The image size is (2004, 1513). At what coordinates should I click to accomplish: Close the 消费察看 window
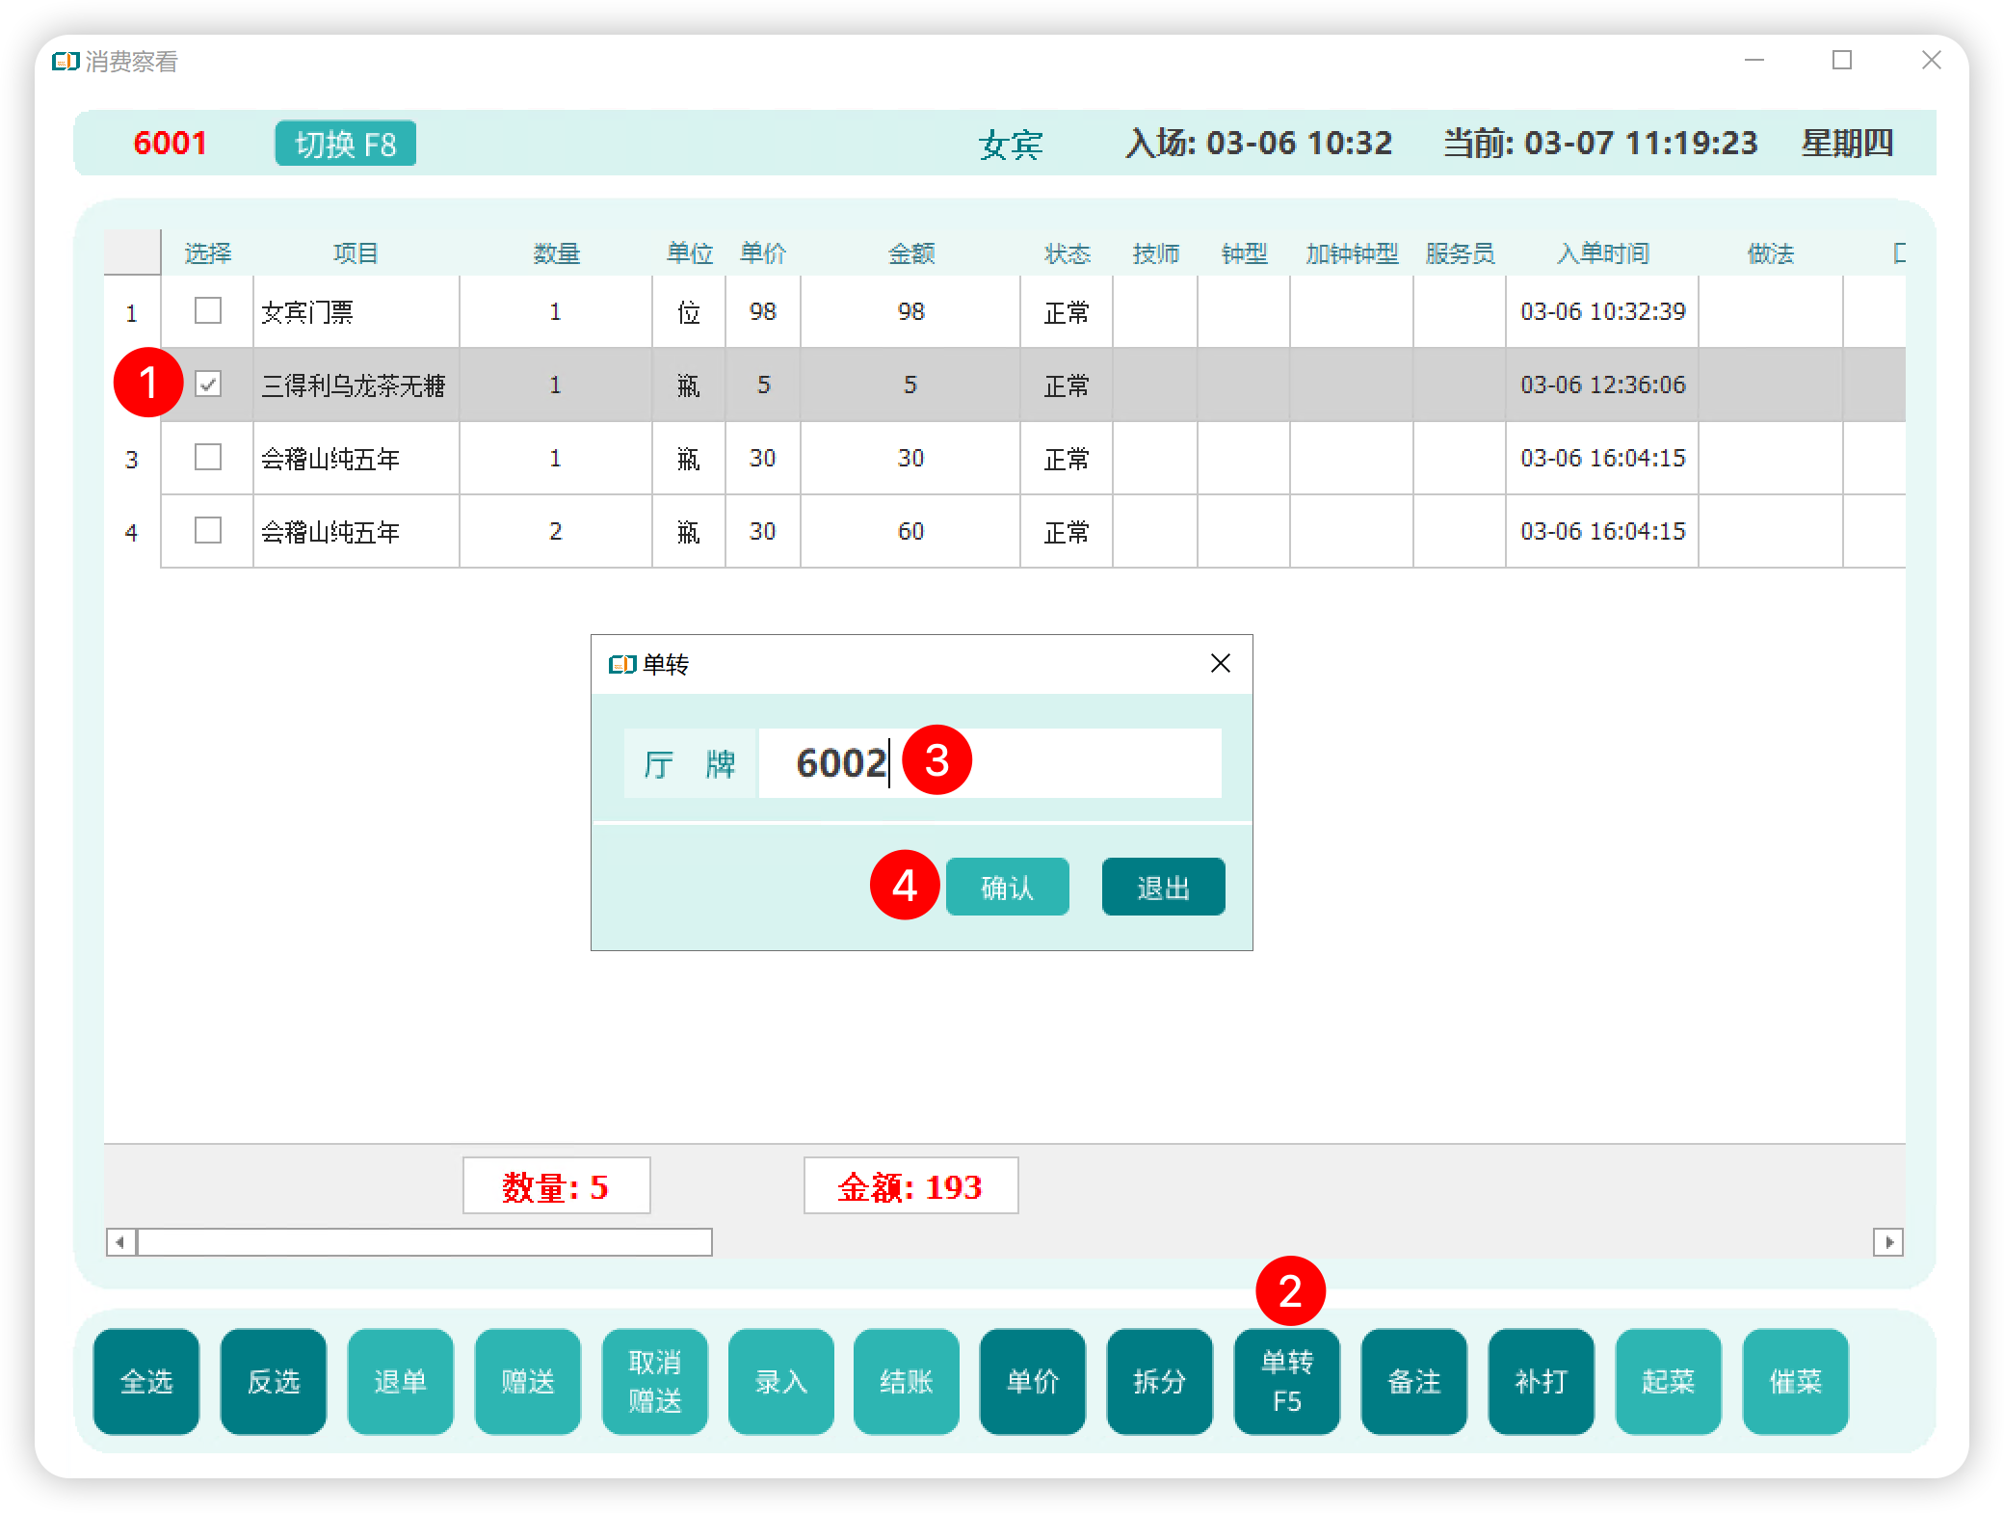1931,61
